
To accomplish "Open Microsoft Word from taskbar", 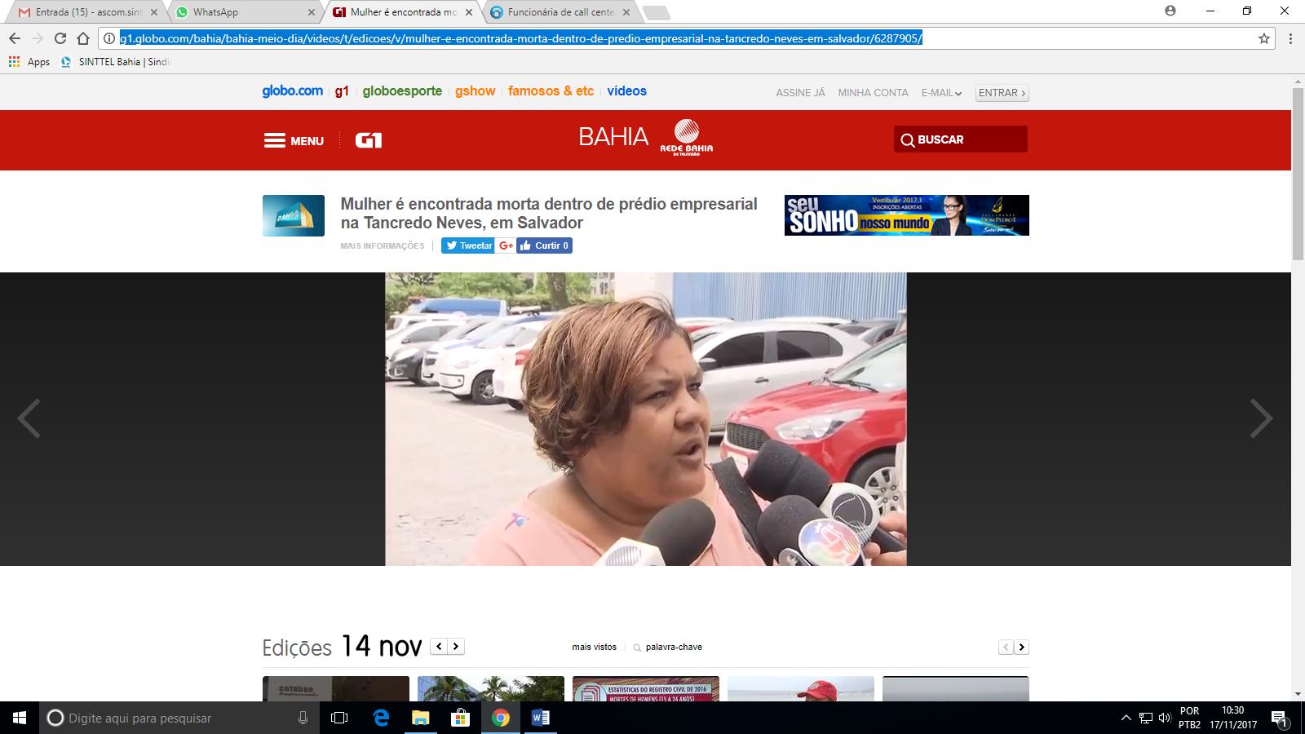I will click(x=540, y=718).
